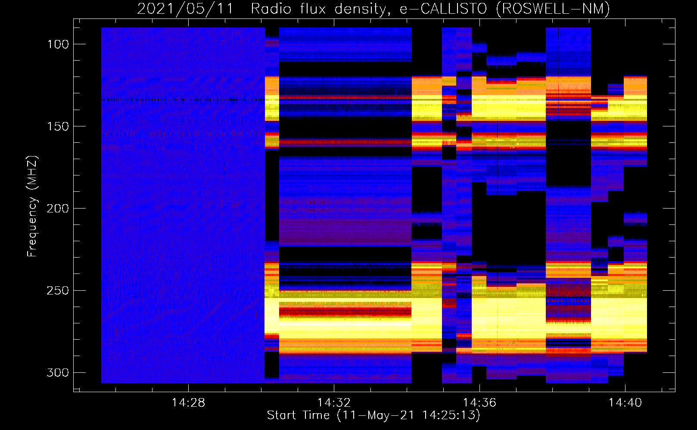Click the '14:32' time tick label
697x430 pixels.
(x=334, y=403)
